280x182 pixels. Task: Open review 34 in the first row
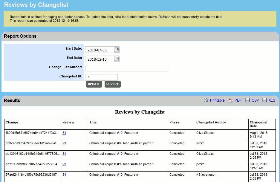click(x=64, y=132)
